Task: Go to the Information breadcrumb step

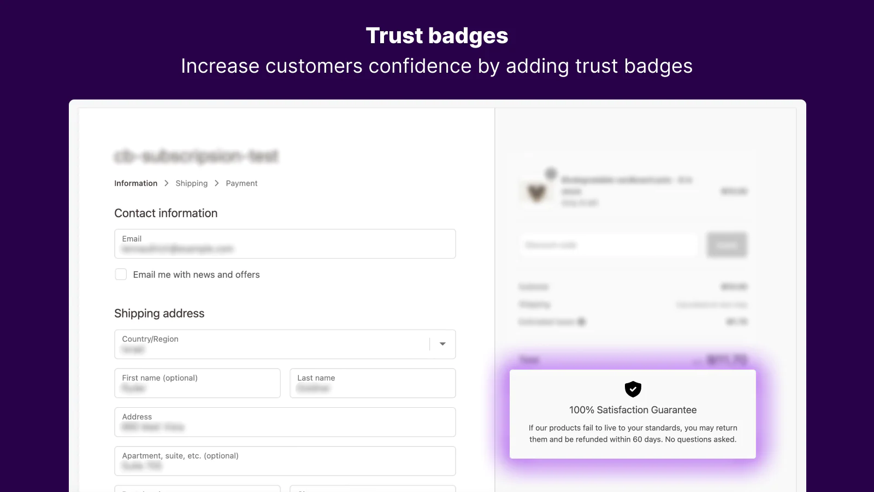Action: point(135,183)
